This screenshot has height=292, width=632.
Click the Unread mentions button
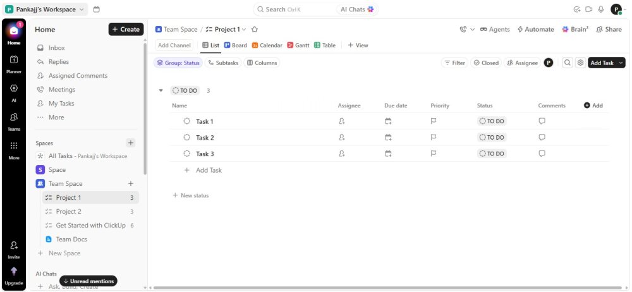(88, 281)
